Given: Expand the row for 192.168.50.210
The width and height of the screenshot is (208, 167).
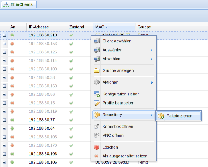Looking at the screenshot, I should [x=4, y=35].
